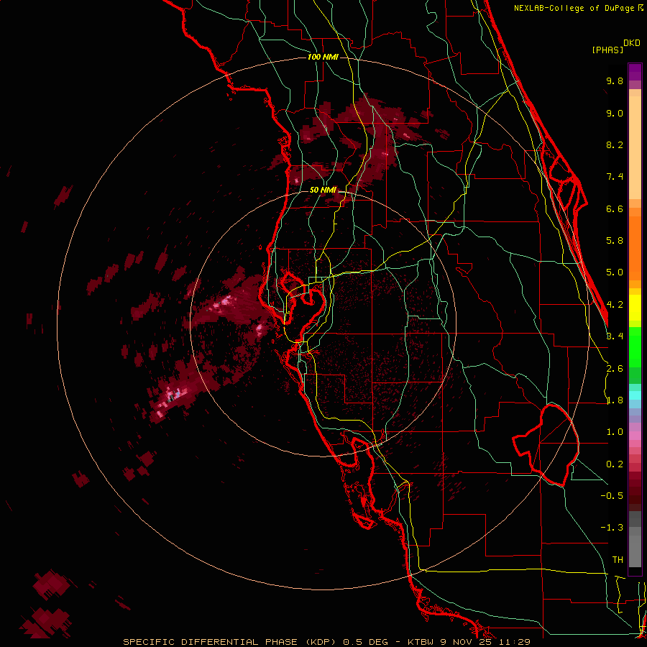Click the 50 NMI range ring label

click(323, 190)
